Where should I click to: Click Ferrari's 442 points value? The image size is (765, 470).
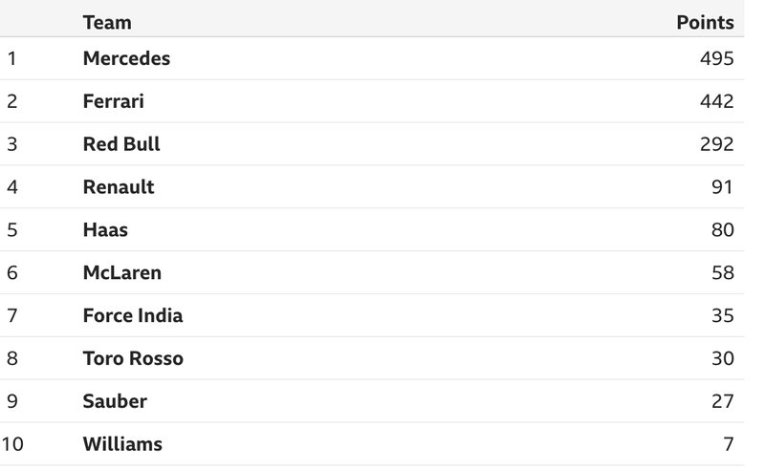716,101
